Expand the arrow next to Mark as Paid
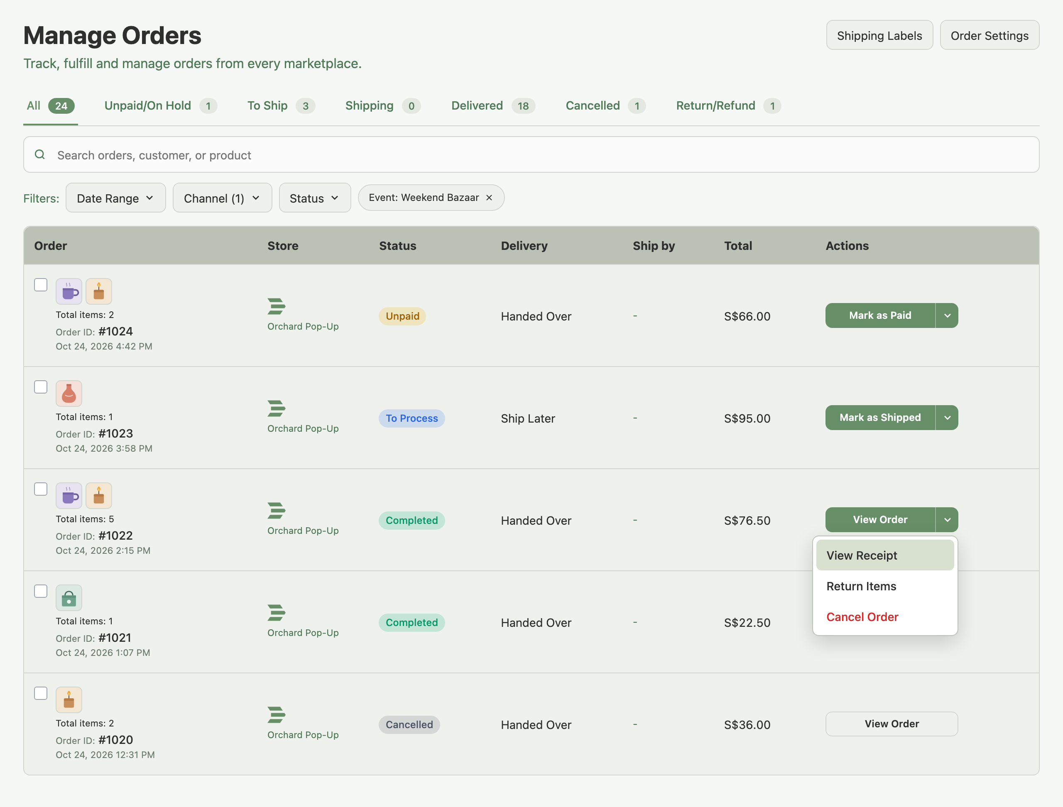1063x807 pixels. [x=947, y=315]
